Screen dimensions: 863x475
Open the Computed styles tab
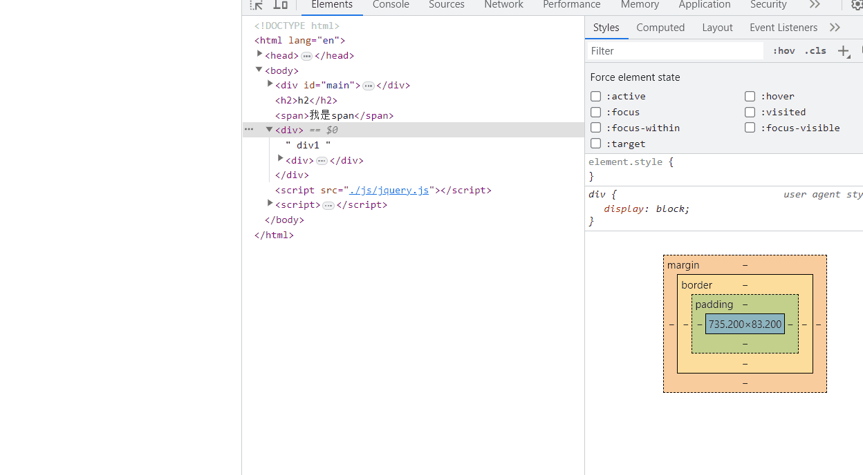coord(660,28)
